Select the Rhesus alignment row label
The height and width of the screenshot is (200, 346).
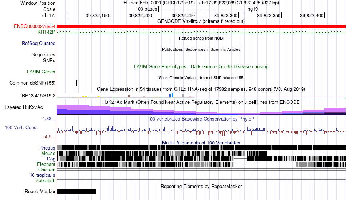point(47,148)
